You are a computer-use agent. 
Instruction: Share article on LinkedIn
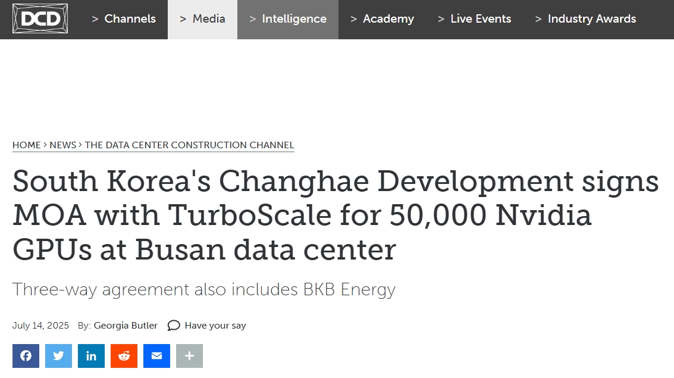coord(91,356)
